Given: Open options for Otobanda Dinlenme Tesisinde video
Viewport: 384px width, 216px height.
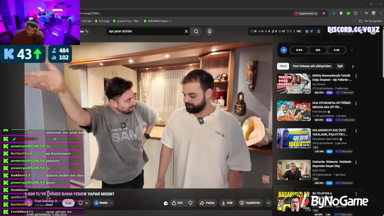Looking at the screenshot, I should point(356,162).
